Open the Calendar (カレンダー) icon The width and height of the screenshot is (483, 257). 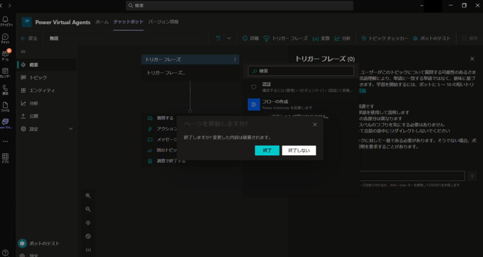tap(5, 73)
